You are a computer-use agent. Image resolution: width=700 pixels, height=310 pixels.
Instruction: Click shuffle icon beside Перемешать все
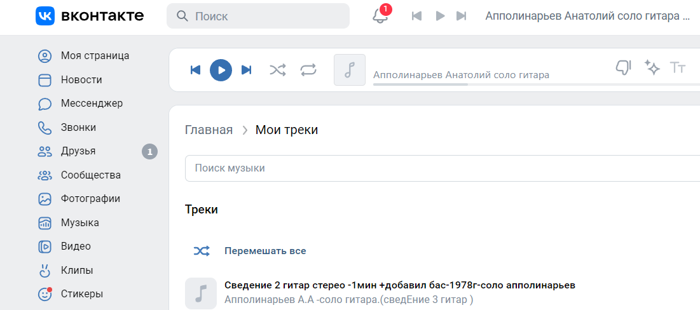point(202,251)
